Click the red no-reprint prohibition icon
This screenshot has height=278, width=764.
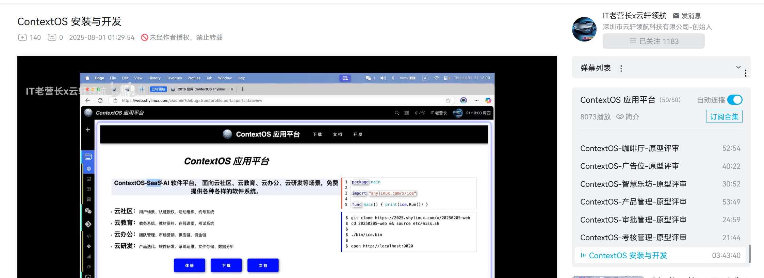tap(145, 37)
